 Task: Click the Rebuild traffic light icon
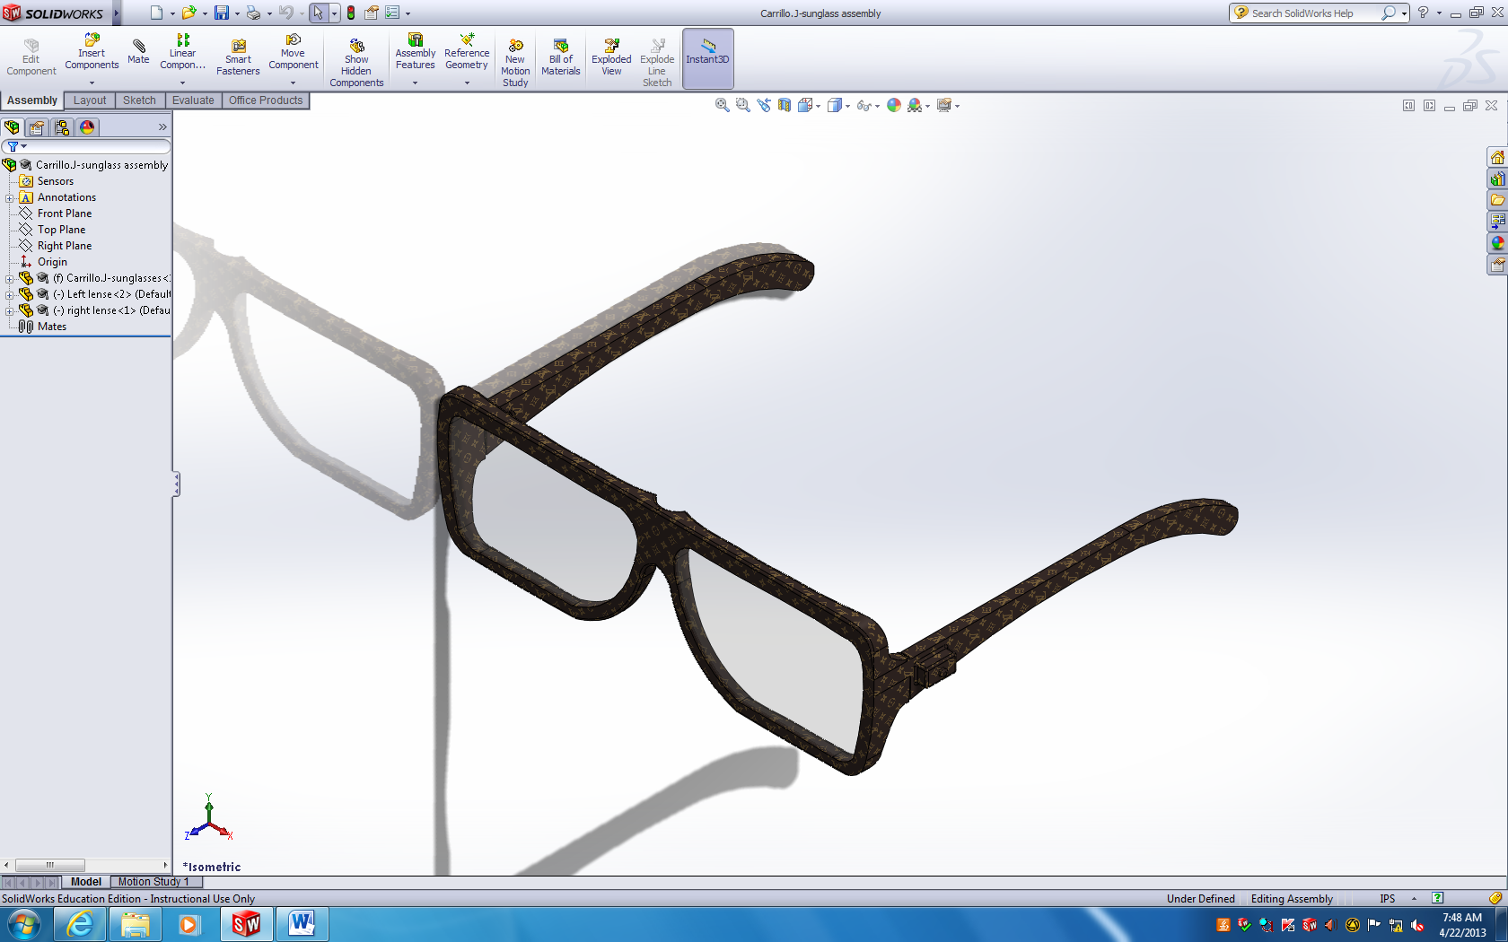pyautogui.click(x=351, y=13)
